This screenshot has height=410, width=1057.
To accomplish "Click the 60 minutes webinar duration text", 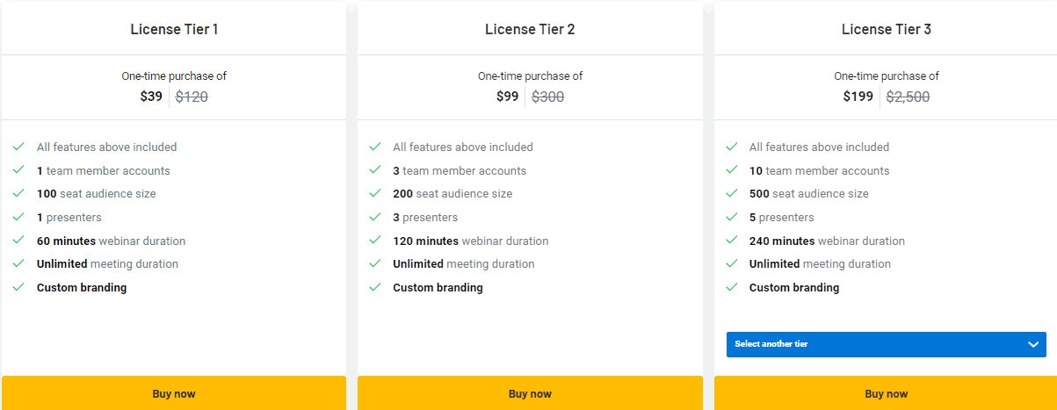I will click(112, 241).
